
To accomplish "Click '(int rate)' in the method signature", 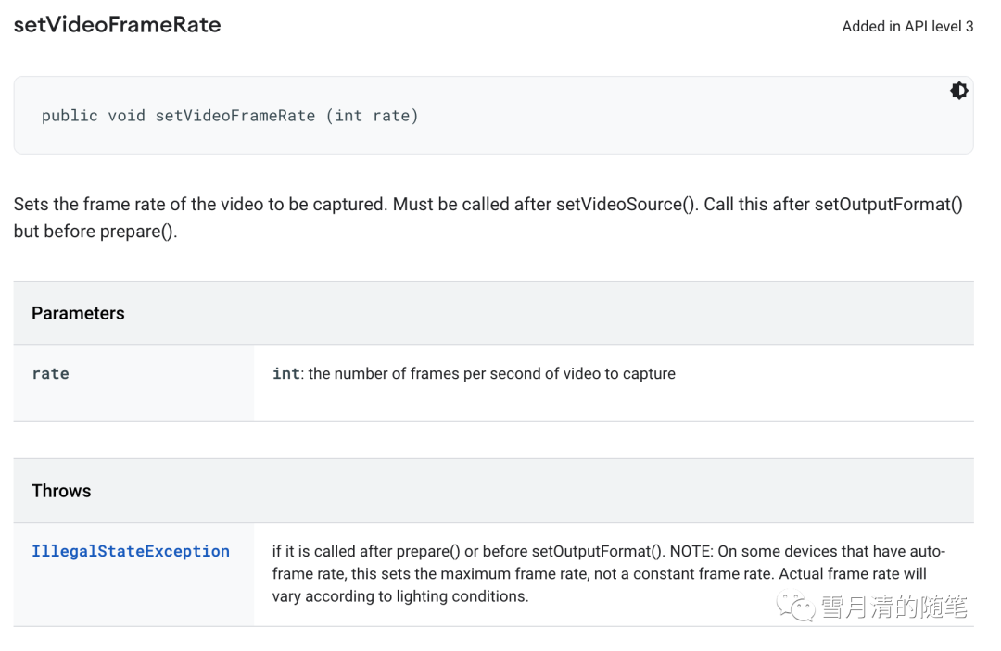I will pos(372,116).
